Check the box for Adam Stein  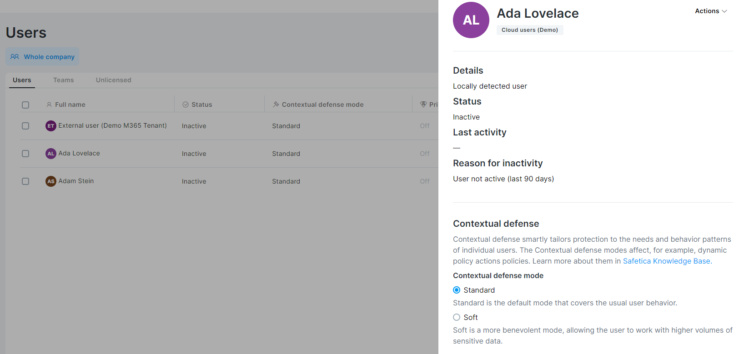click(x=25, y=181)
